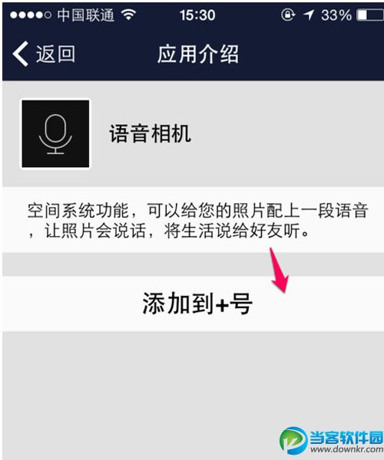Tap the pink arrow annotation
This screenshot has width=384, height=460.
click(x=279, y=270)
